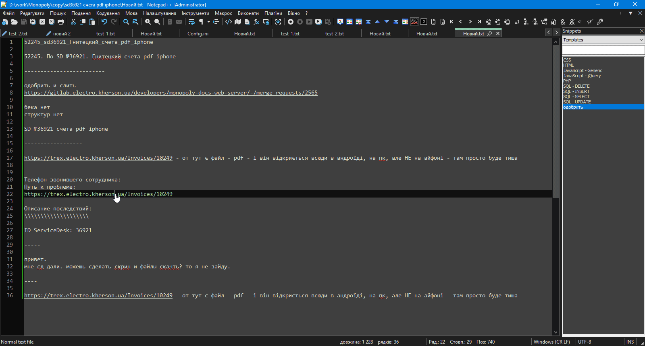Open the Макрос menu
The width and height of the screenshot is (645, 346).
click(x=223, y=13)
